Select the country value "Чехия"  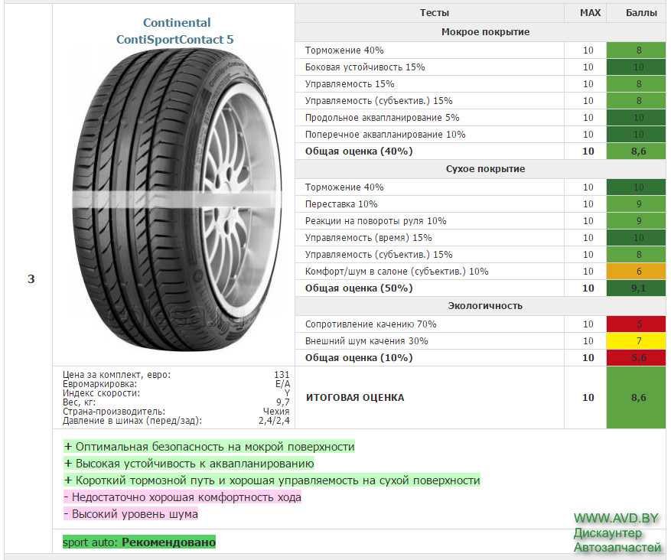point(276,412)
